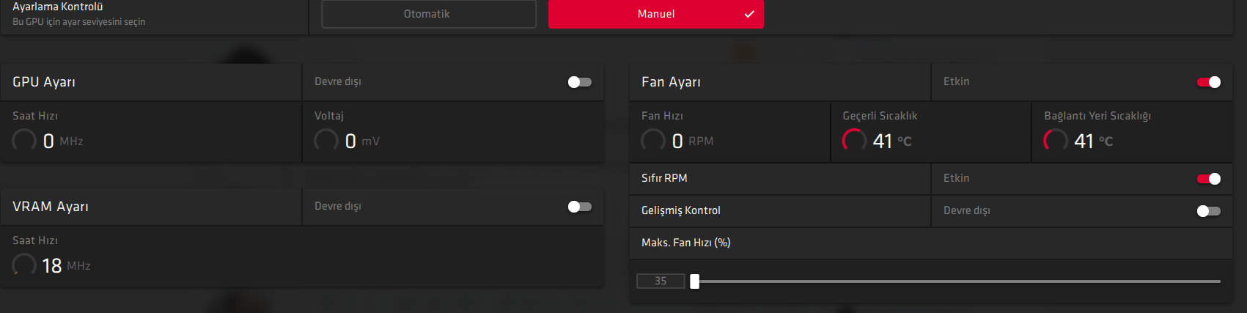This screenshot has width=1247, height=313.
Task: Click the Fan Ayarı section header
Action: [x=671, y=82]
